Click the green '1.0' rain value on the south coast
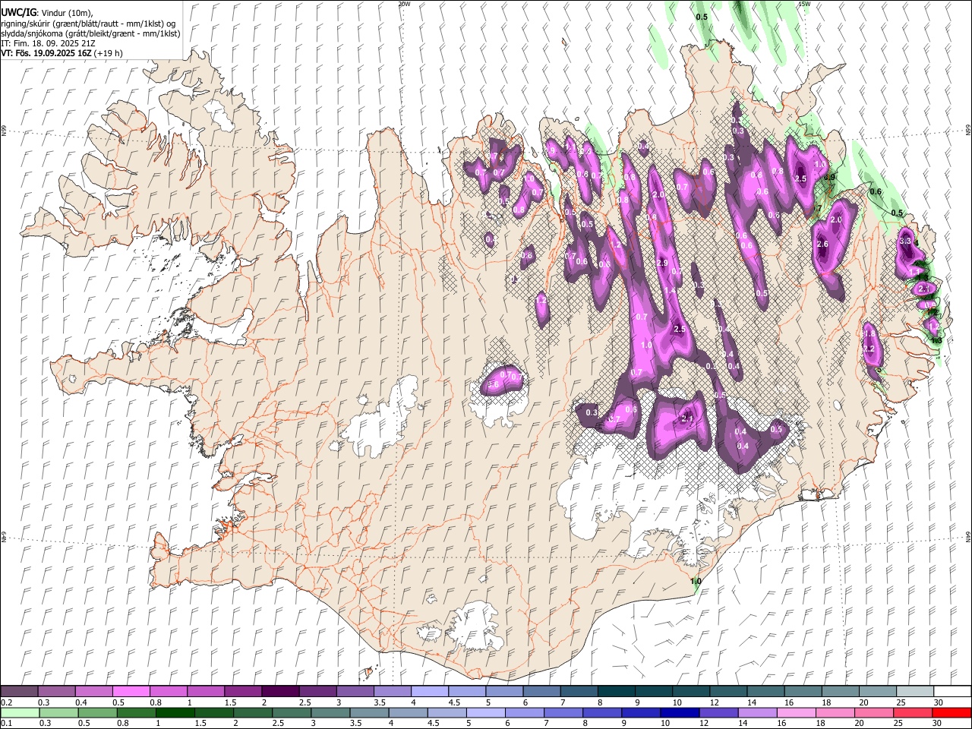 coord(696,582)
